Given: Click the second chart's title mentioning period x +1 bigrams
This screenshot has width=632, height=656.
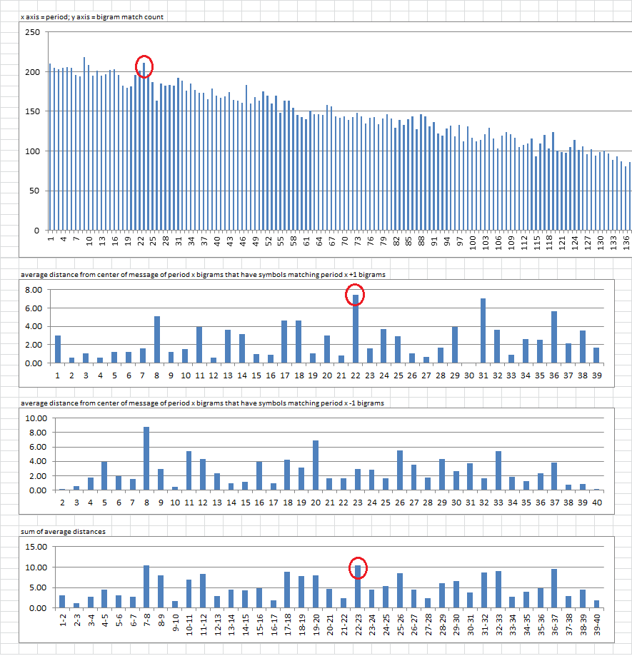Looking at the screenshot, I should [192, 275].
